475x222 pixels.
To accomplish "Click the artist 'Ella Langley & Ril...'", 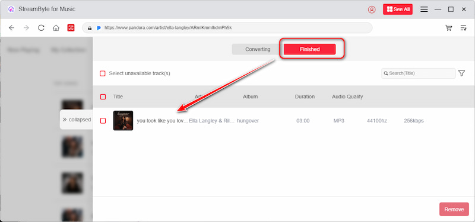I will (212, 121).
